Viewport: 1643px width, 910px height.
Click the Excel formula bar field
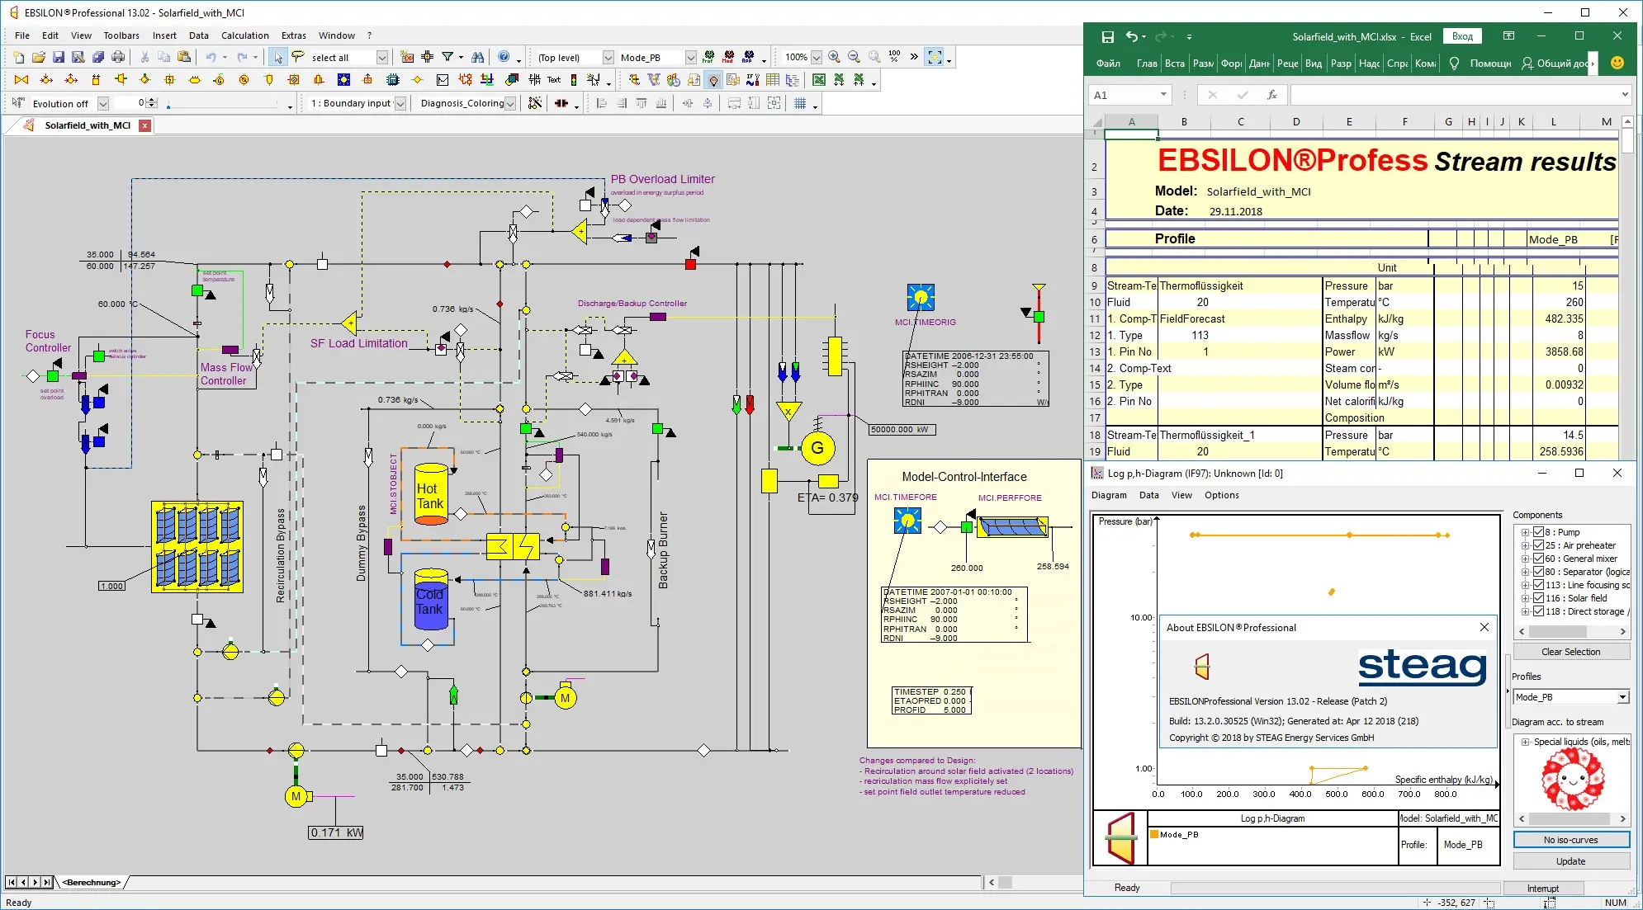tap(1460, 95)
